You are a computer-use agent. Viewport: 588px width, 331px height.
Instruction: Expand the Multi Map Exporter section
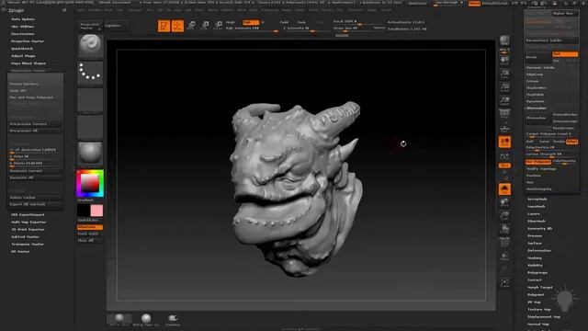click(28, 223)
